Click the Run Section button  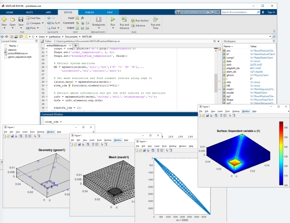point(141,20)
